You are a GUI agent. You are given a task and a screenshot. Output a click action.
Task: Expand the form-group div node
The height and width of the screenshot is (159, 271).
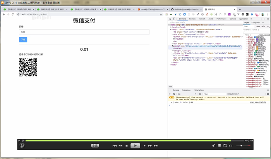(172, 34)
